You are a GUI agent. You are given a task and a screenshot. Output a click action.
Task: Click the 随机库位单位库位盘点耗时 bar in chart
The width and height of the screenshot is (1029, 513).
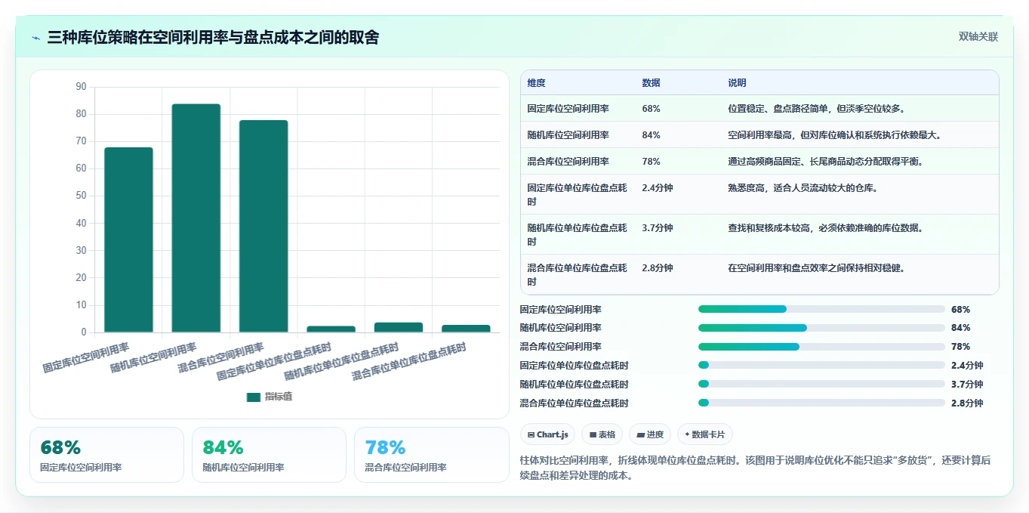pyautogui.click(x=399, y=327)
